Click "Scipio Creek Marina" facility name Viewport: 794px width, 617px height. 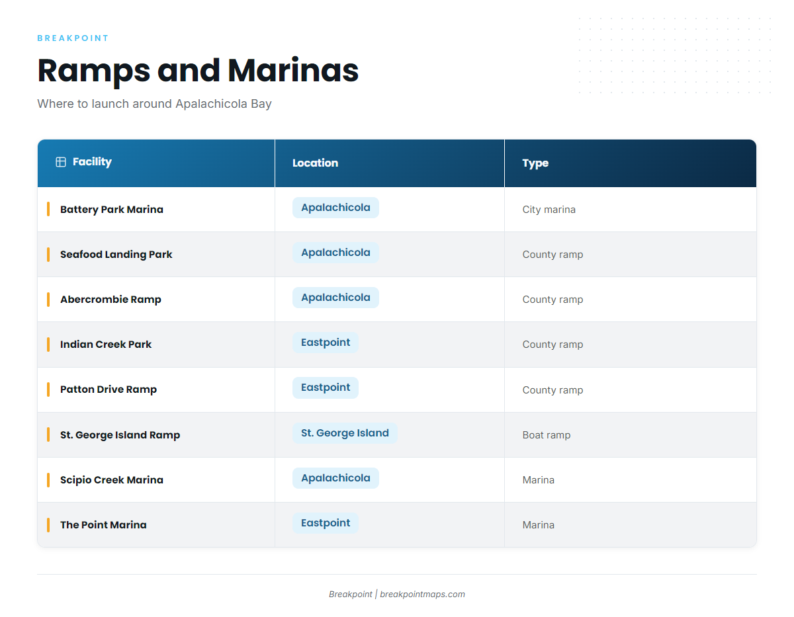coord(112,480)
